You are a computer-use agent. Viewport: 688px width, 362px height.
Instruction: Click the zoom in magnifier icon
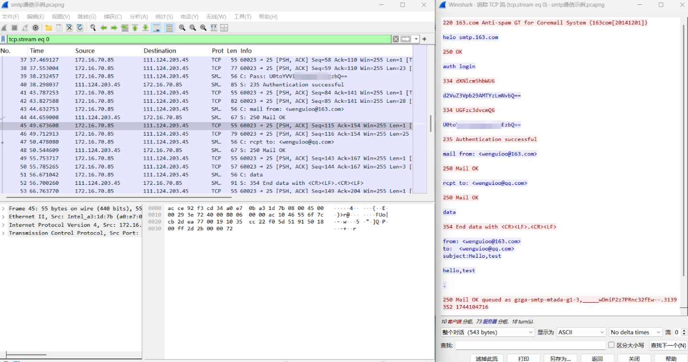pos(182,28)
